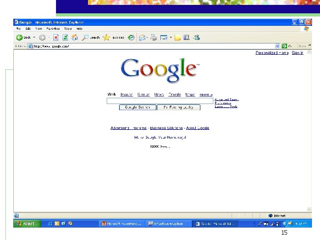This screenshot has width=320, height=240.
Task: Open the Search pane magnifier icon
Action: click(85, 37)
